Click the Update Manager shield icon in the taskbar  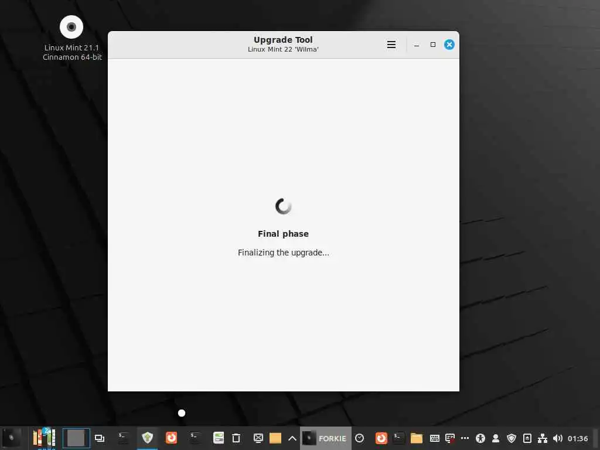coord(147,438)
